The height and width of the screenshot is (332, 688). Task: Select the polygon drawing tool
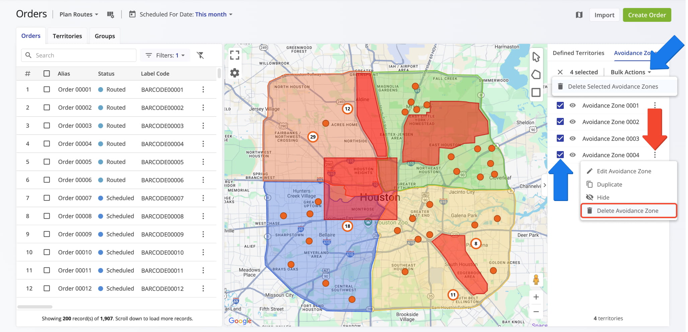(536, 74)
